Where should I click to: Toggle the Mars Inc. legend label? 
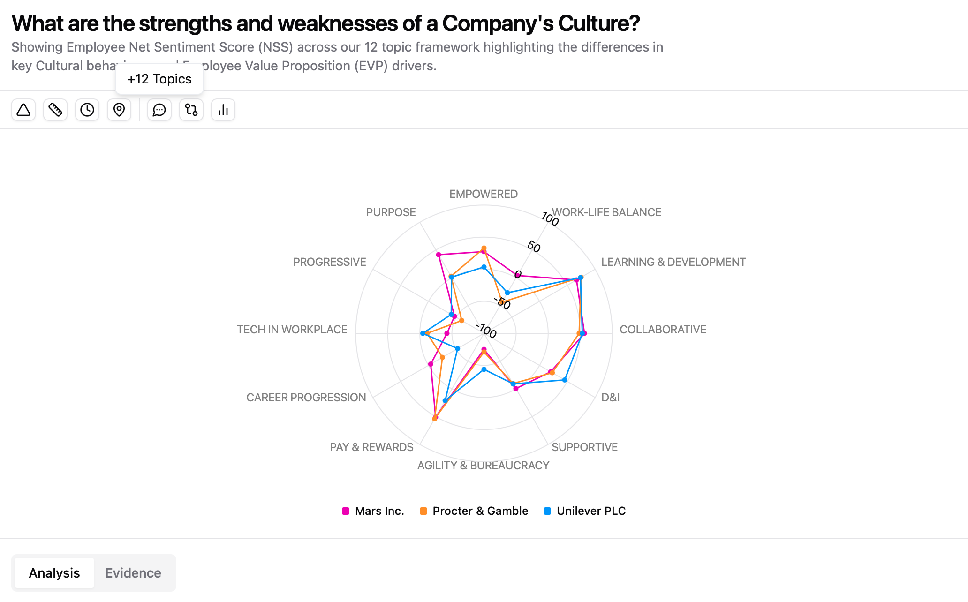379,511
